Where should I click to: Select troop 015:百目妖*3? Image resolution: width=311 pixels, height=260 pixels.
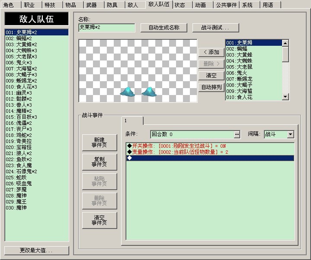[37, 117]
